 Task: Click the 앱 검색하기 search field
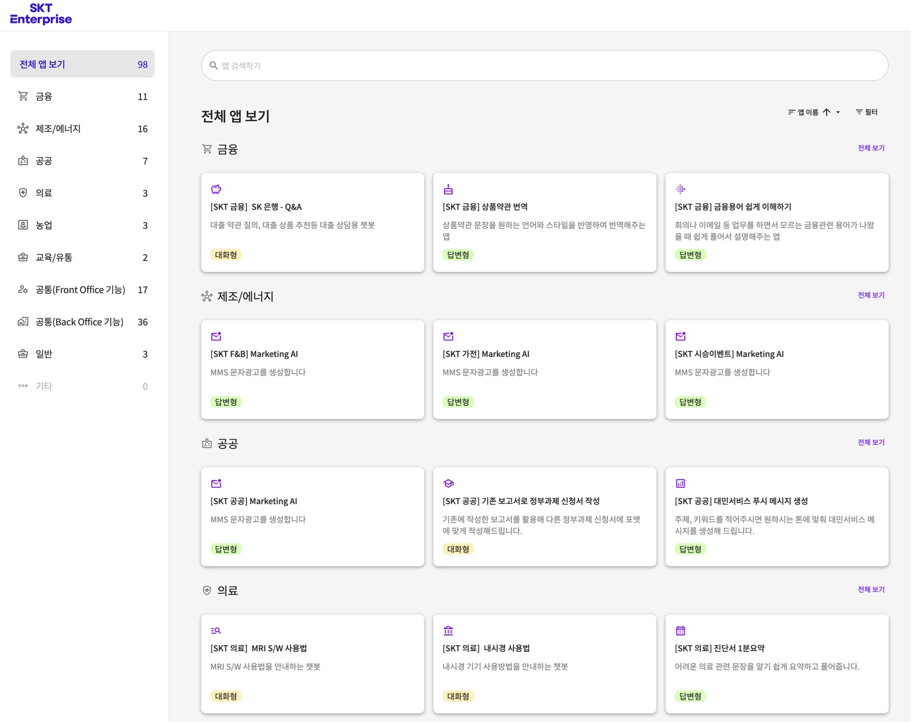[544, 65]
